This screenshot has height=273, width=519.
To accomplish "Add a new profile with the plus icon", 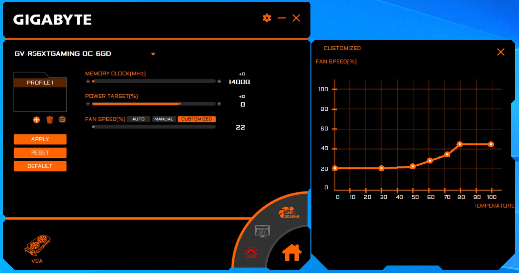I will click(36, 120).
